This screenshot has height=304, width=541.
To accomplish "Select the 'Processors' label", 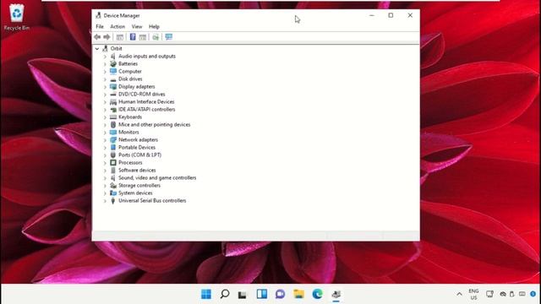I will pyautogui.click(x=130, y=162).
